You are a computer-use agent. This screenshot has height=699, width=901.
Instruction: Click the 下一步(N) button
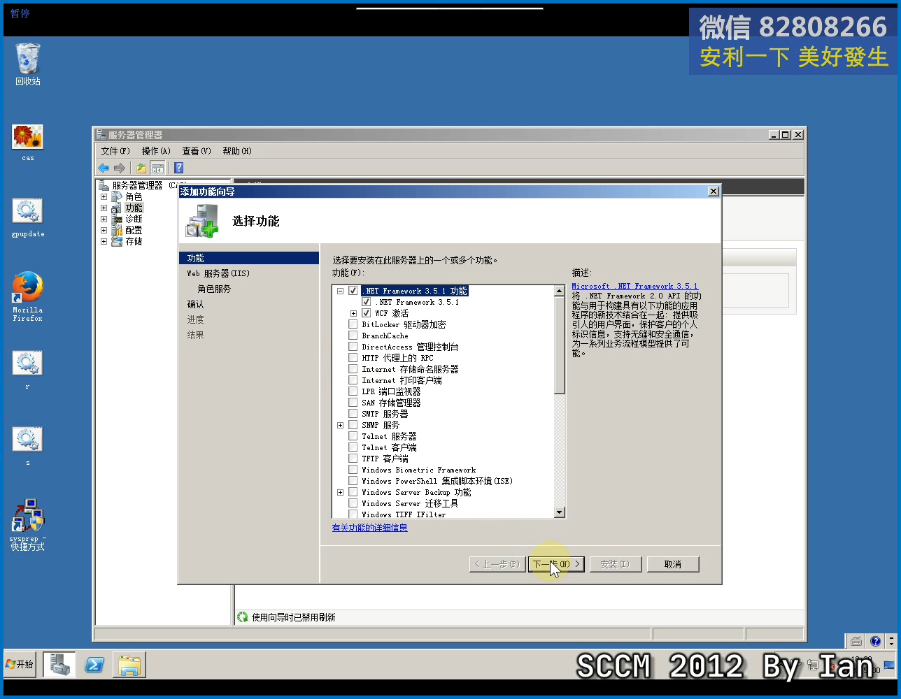pyautogui.click(x=557, y=564)
